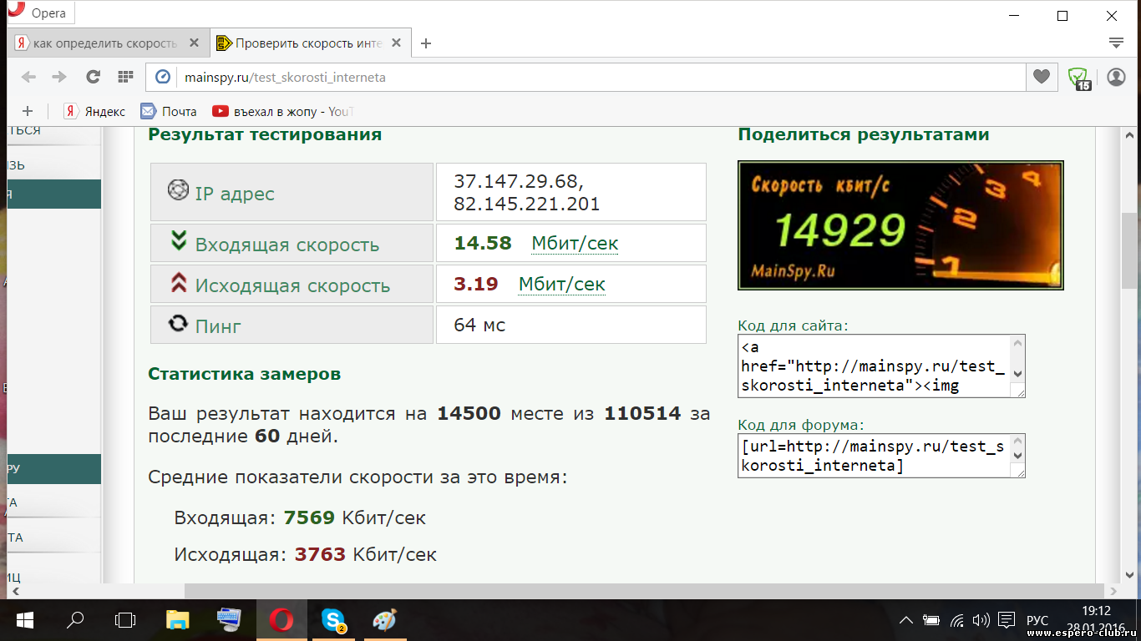The image size is (1141, 641).
Task: Open the ad blocker shield extension
Action: pyautogui.click(x=1079, y=78)
